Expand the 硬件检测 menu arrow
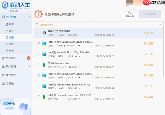Viewport: 165px width, 115px height. 30,75
